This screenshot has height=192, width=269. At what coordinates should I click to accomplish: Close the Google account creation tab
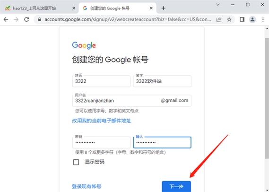coord(151,8)
